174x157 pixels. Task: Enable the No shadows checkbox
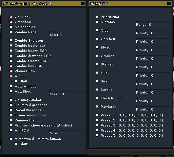[11, 27]
